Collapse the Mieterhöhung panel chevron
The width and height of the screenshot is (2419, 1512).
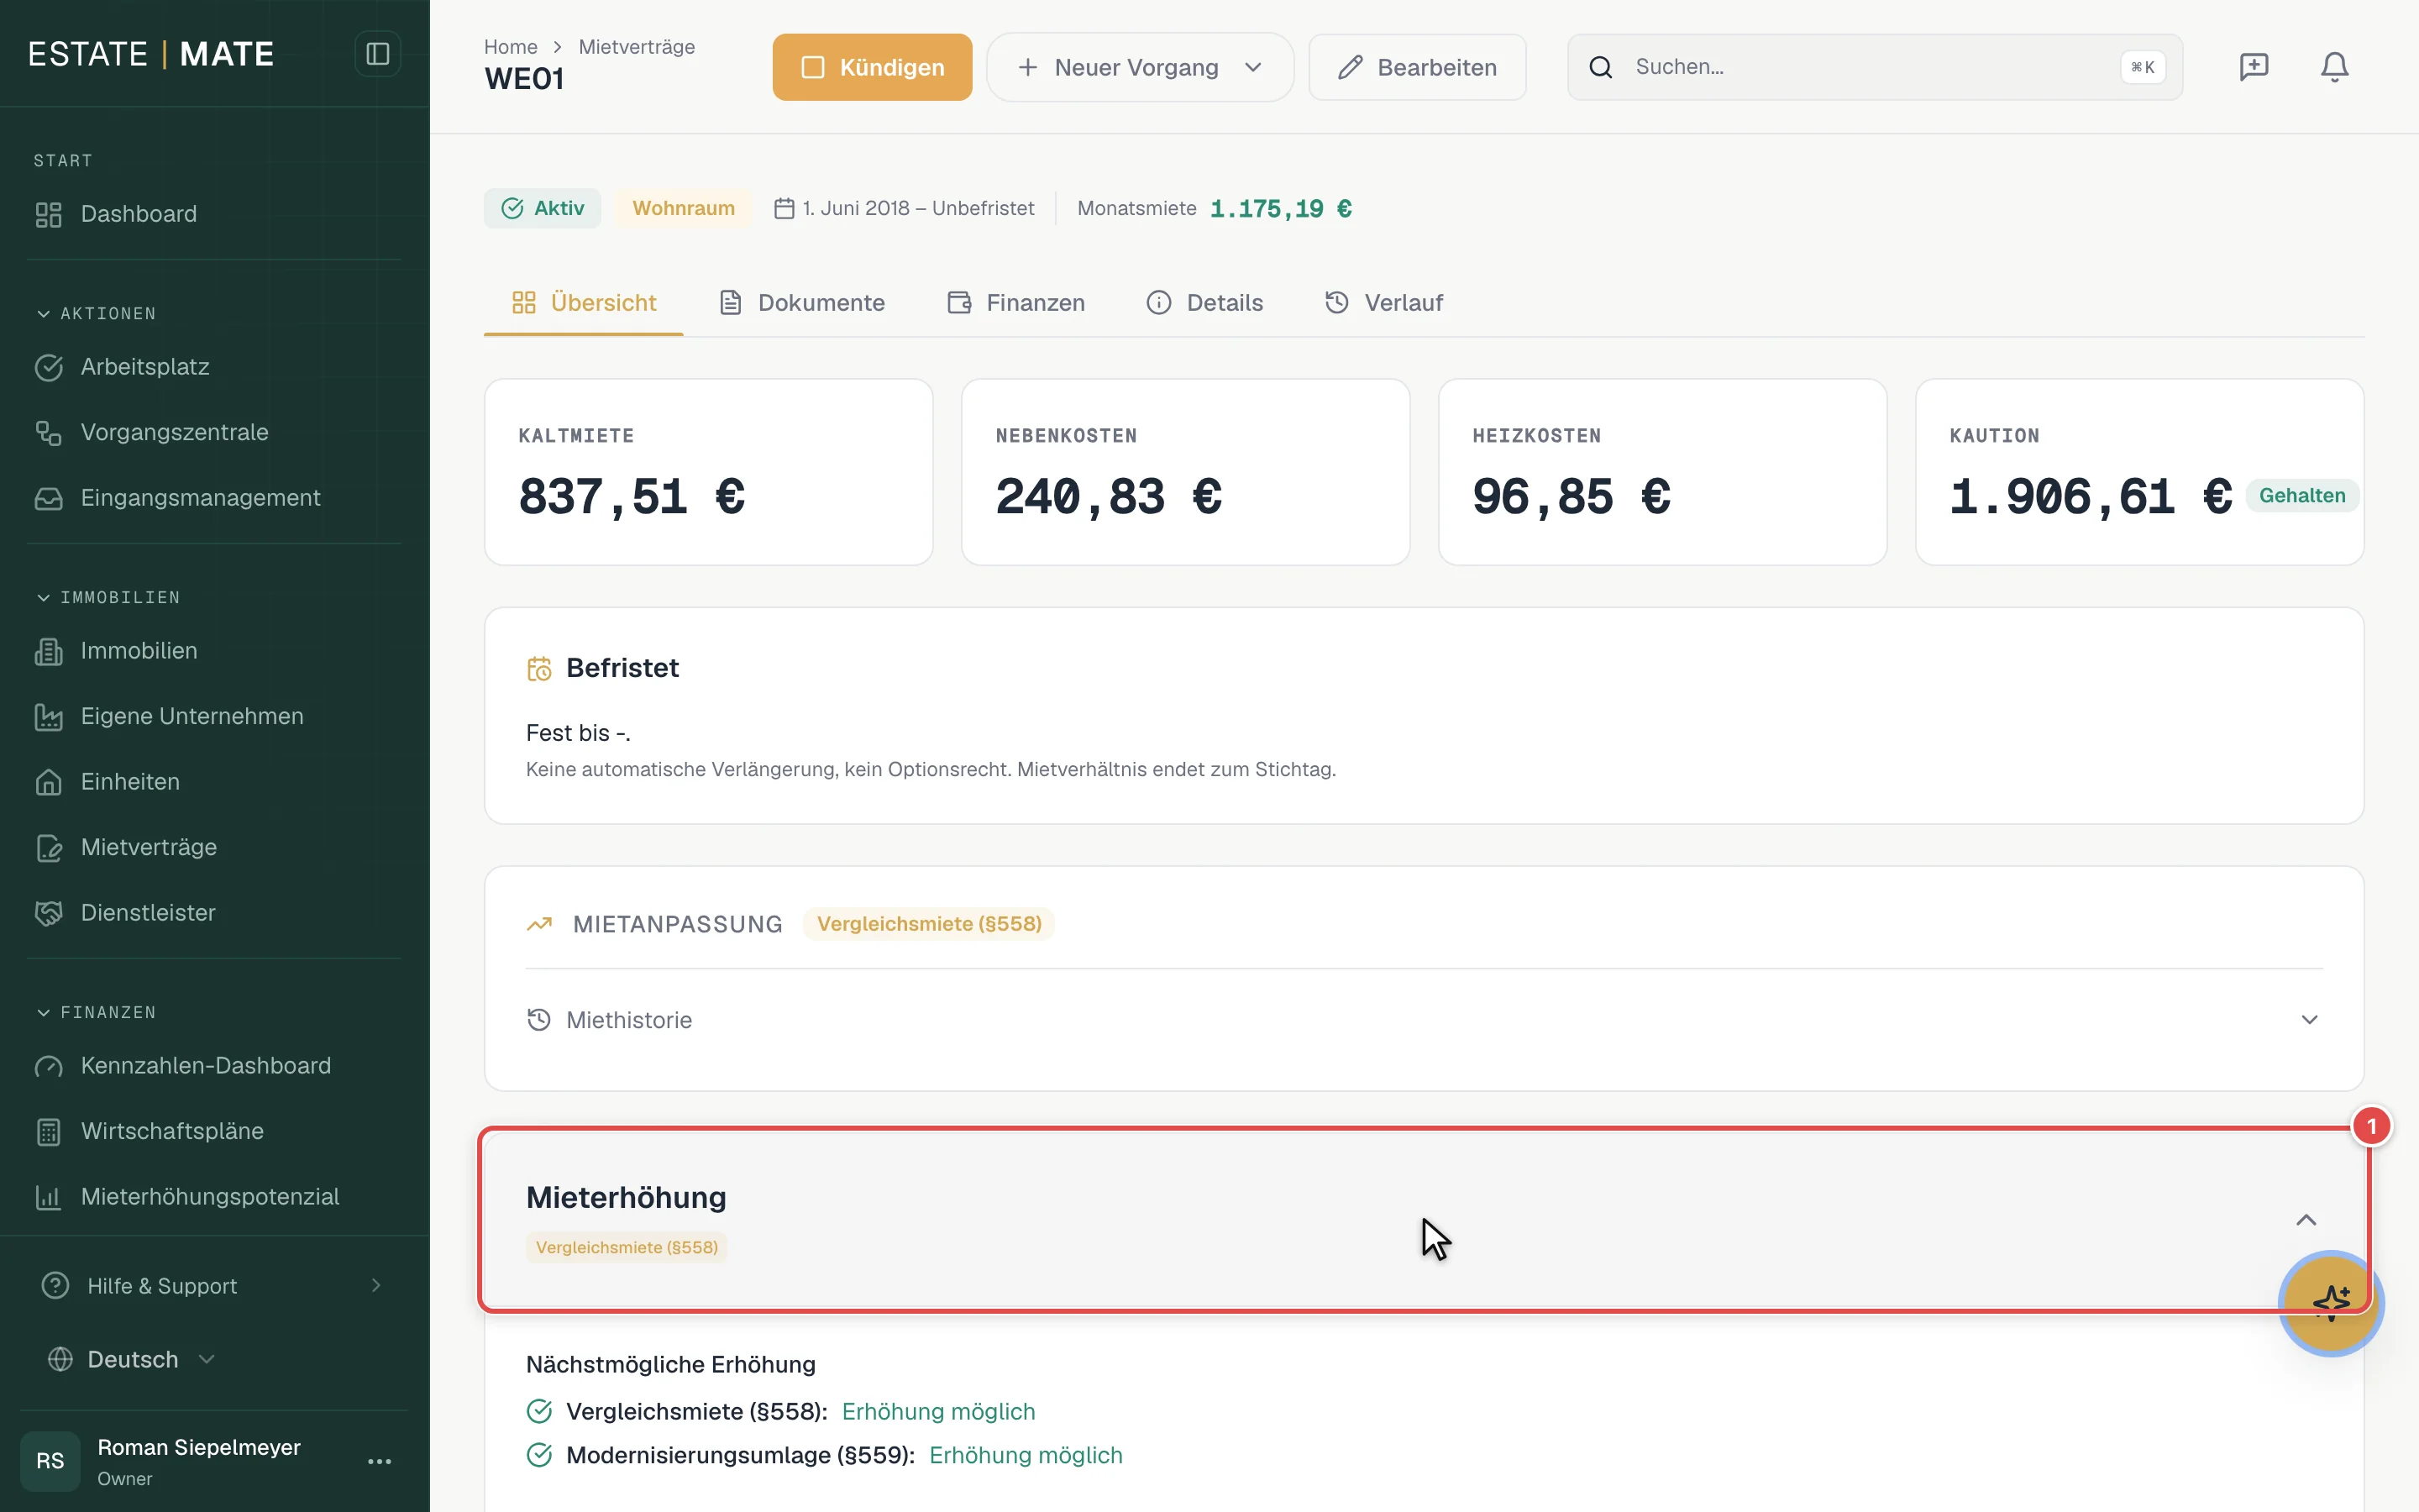point(2305,1220)
